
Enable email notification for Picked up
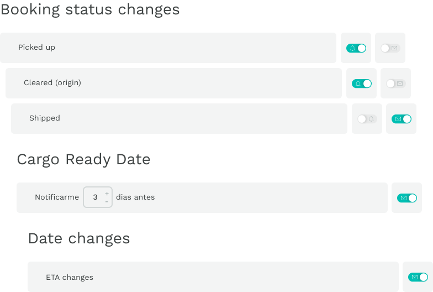(390, 48)
